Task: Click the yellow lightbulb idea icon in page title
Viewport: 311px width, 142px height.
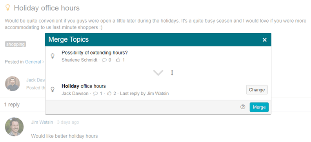Action: click(7, 8)
